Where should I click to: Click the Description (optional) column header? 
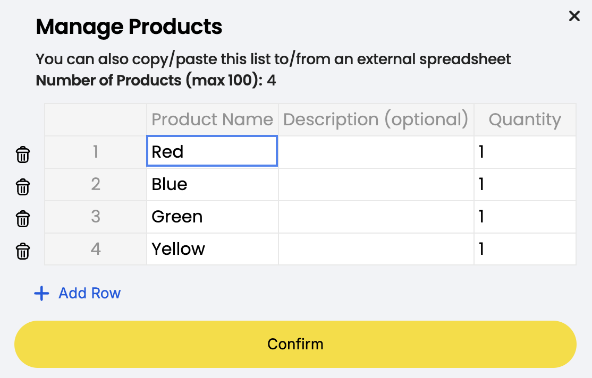(376, 119)
